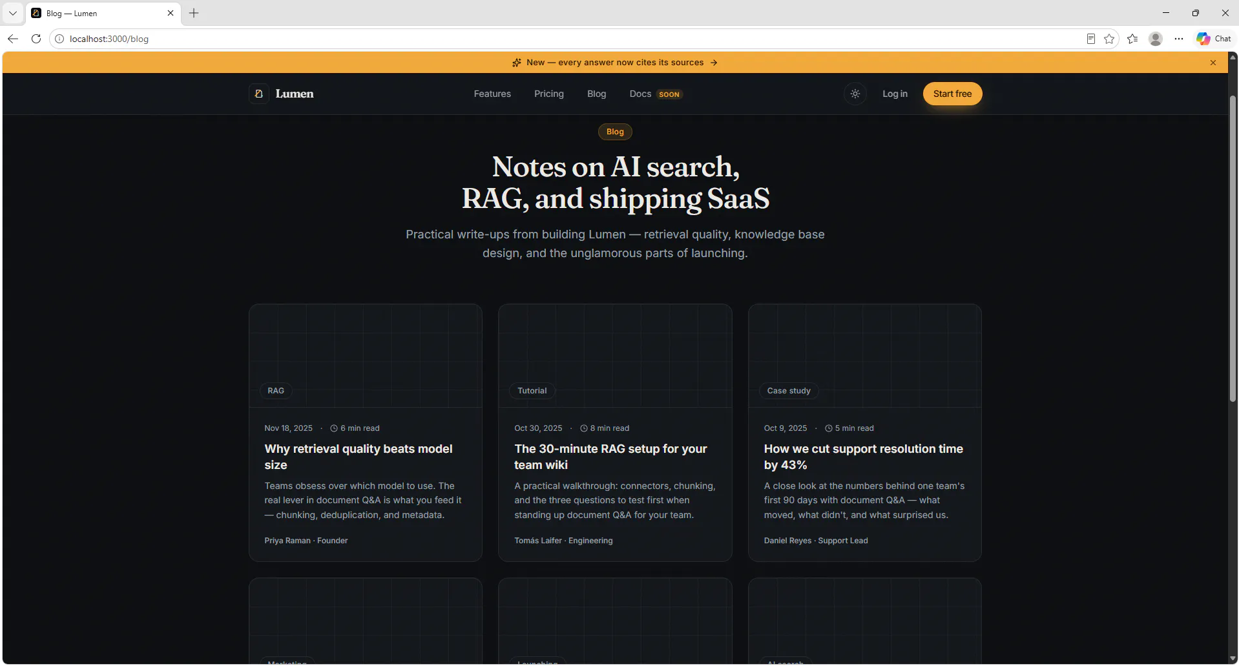Click the subtitle 'Practical write-ups from building Lumen'
The image size is (1239, 666).
click(615, 244)
